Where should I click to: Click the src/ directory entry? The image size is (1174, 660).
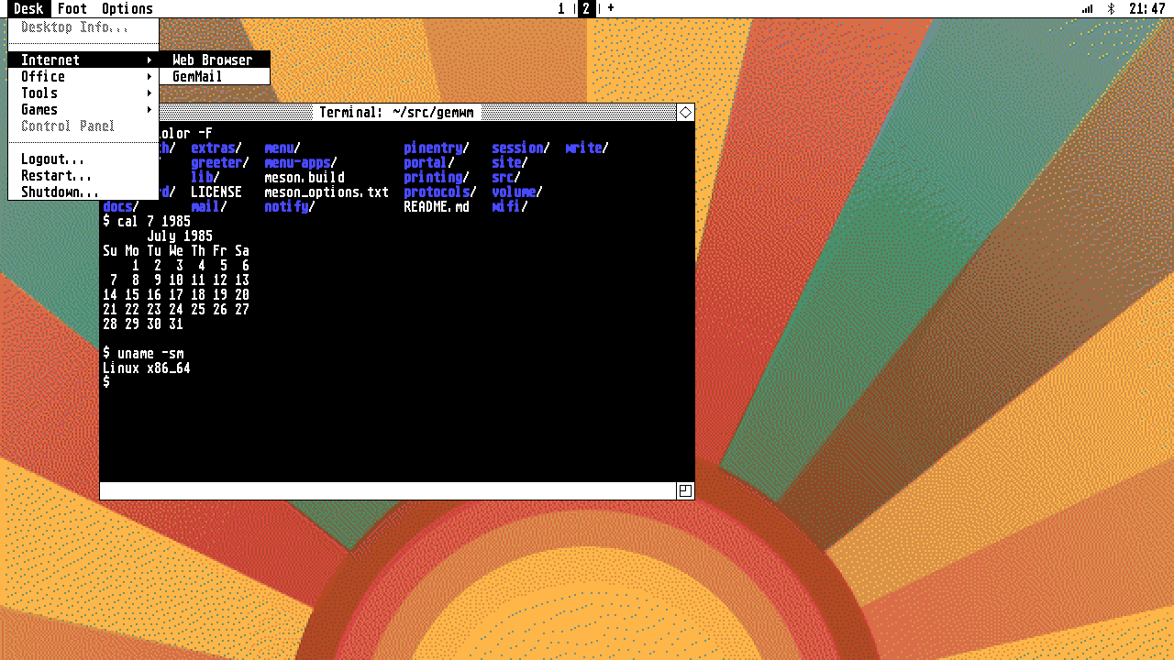click(x=506, y=177)
